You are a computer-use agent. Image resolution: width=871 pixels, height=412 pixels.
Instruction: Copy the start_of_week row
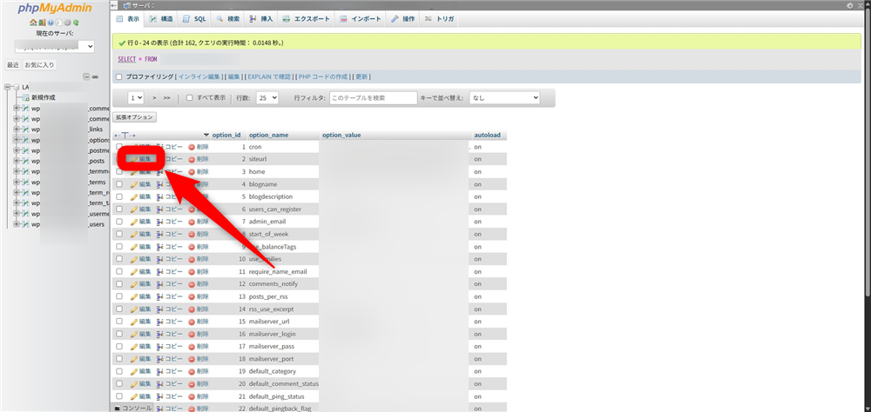(170, 234)
